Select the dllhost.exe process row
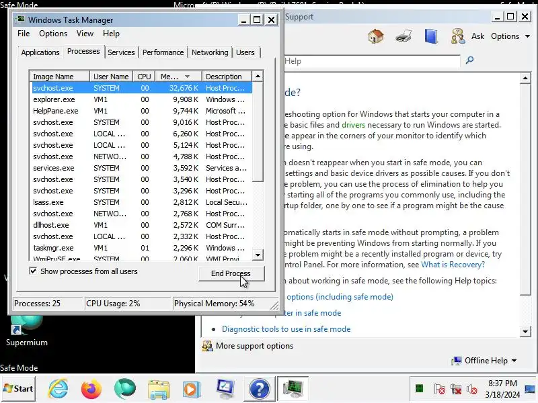 coord(142,225)
